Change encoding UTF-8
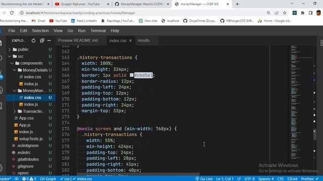323x181 pixels. pos(249,179)
